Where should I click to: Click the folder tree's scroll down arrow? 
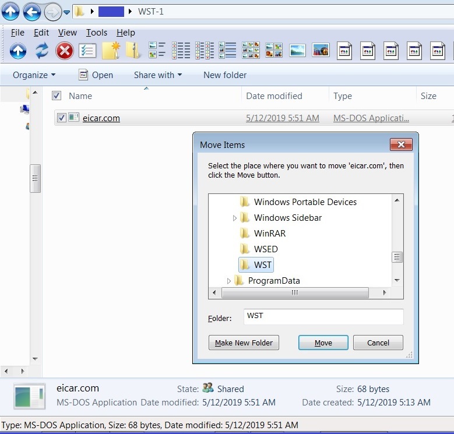point(397,280)
